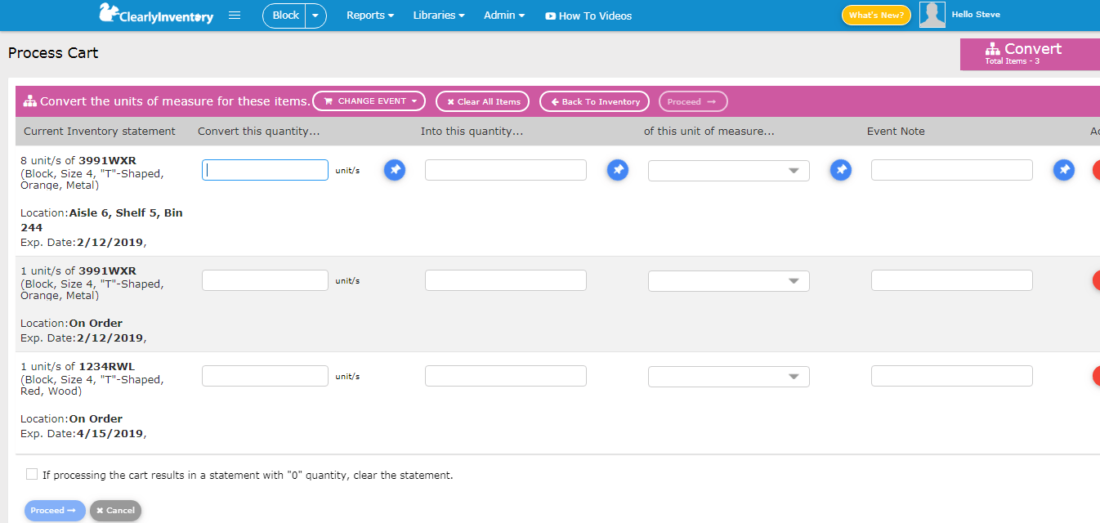Open the Reports menu
This screenshot has height=523, width=1100.
click(369, 15)
